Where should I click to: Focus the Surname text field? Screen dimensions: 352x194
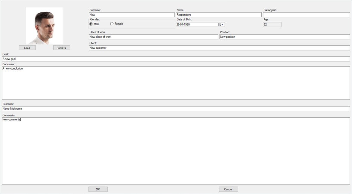[132, 15]
